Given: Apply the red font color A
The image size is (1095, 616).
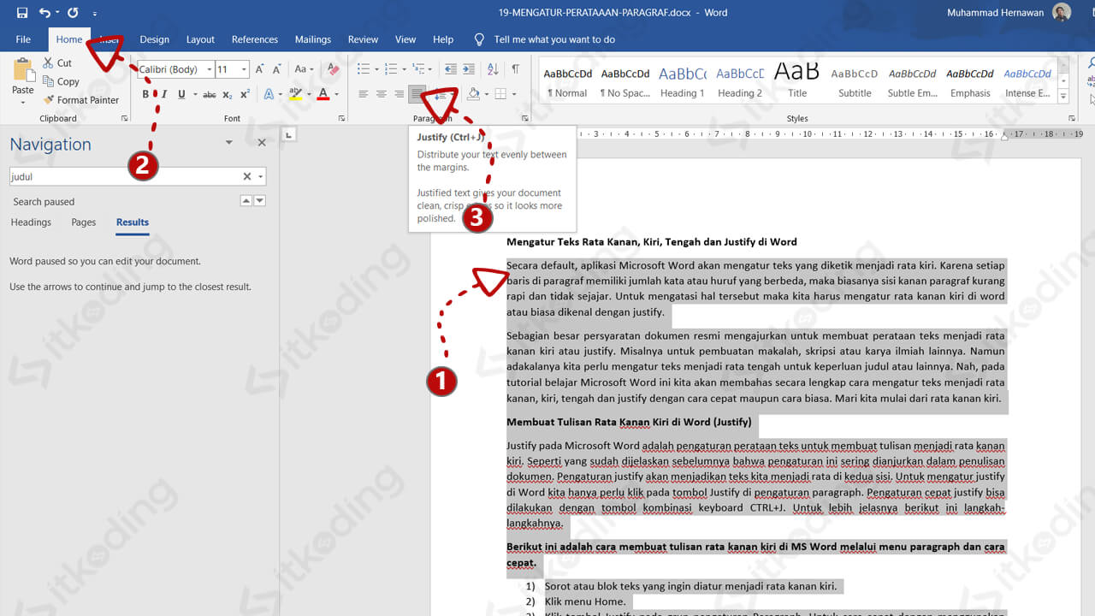Looking at the screenshot, I should (x=323, y=94).
